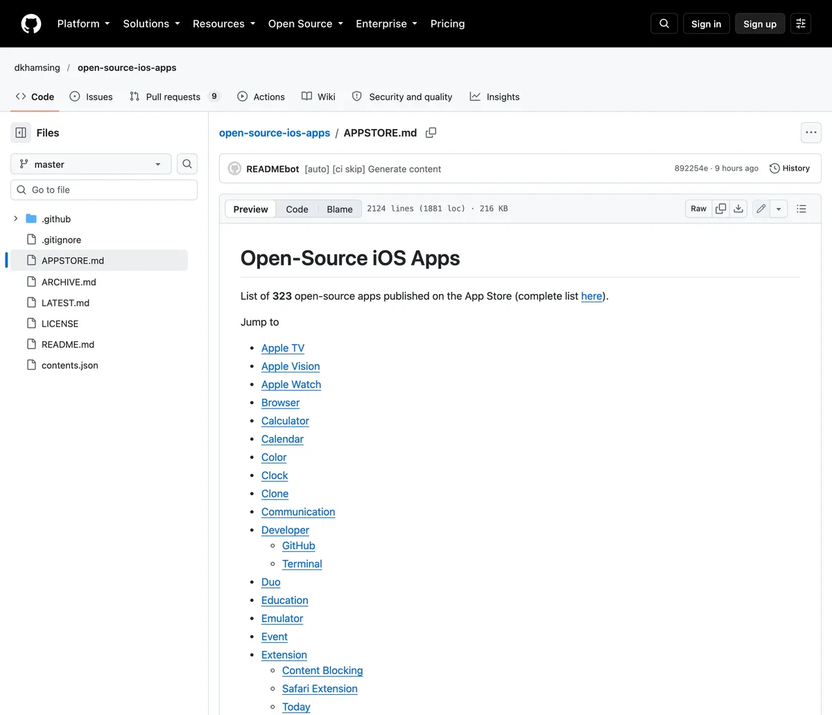Open the master branch selector
This screenshot has width=832, height=715.
click(91, 164)
